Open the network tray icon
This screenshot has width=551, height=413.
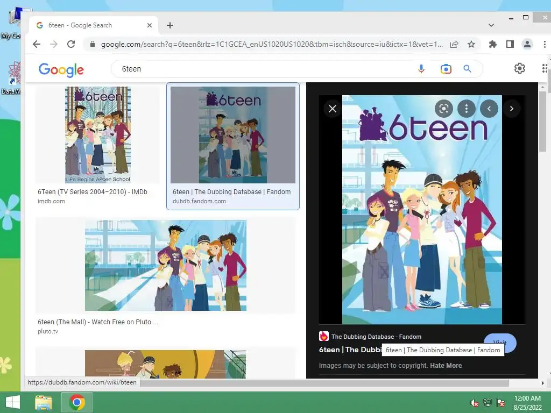488,403
